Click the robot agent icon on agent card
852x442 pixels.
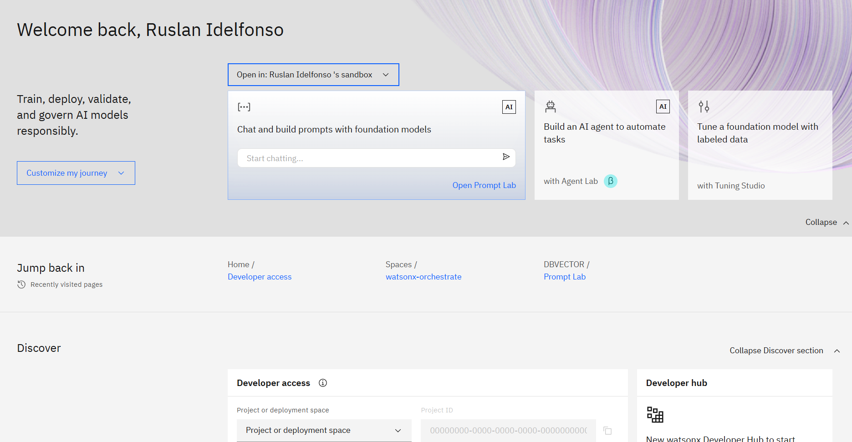(551, 107)
